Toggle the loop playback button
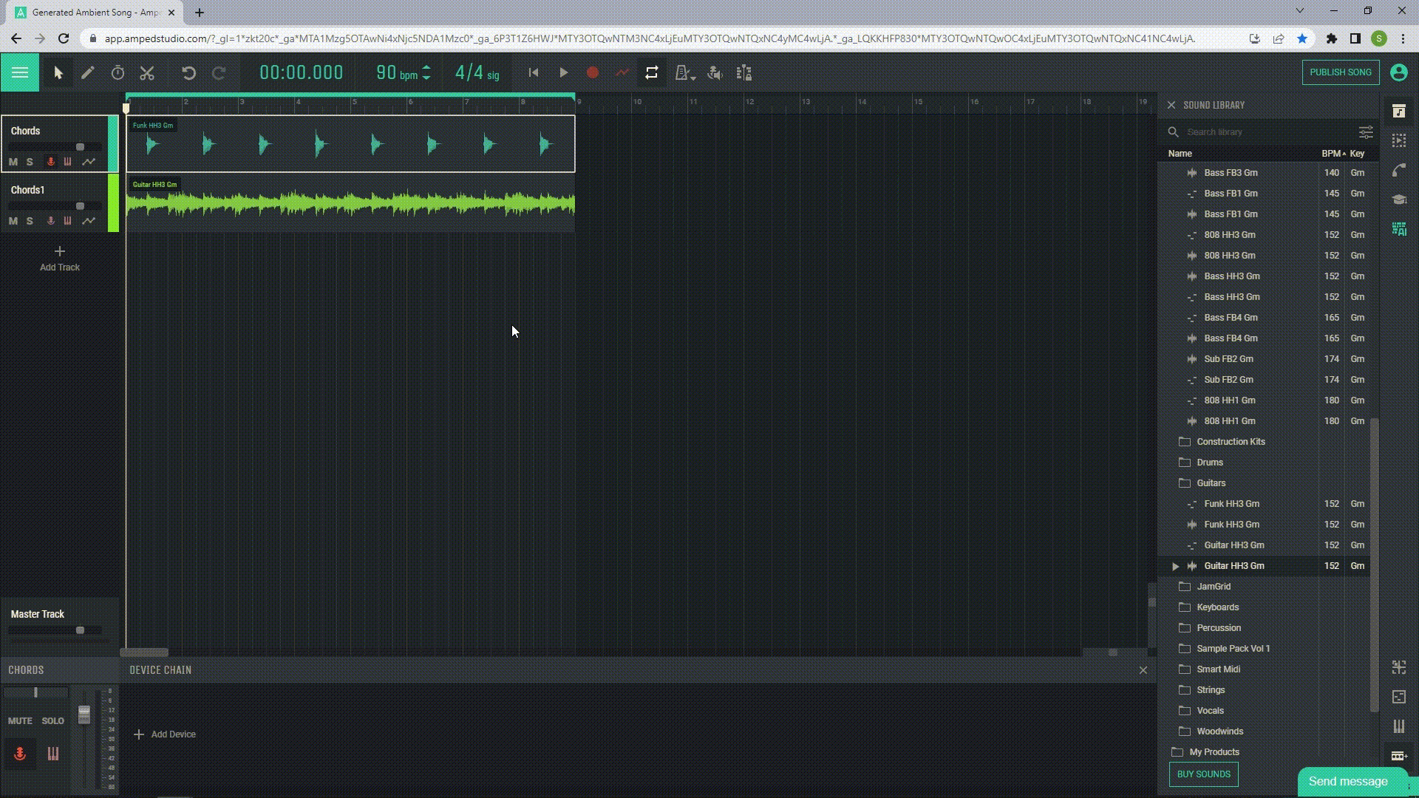 click(651, 72)
